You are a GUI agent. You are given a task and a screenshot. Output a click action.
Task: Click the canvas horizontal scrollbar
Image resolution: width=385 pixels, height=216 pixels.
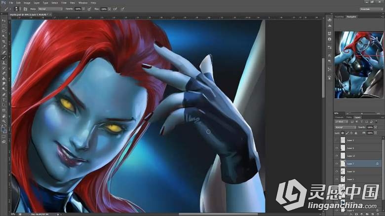pyautogui.click(x=218, y=215)
